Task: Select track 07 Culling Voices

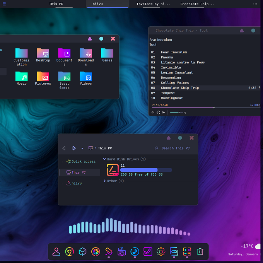Action: (204, 83)
